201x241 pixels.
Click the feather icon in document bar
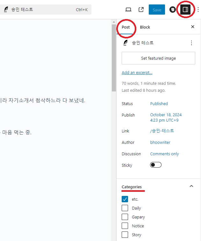[6, 10]
